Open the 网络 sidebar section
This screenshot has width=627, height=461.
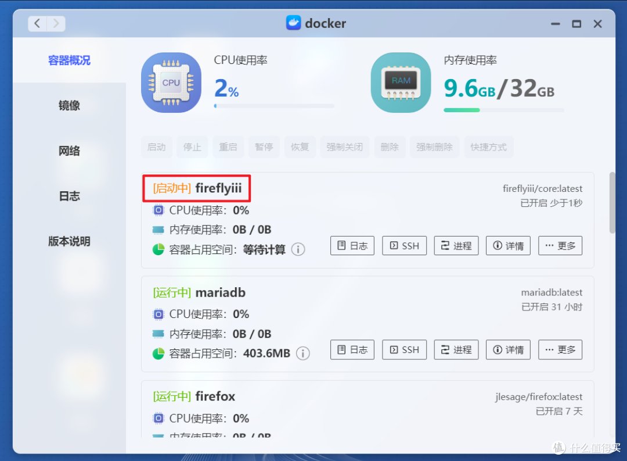click(69, 151)
